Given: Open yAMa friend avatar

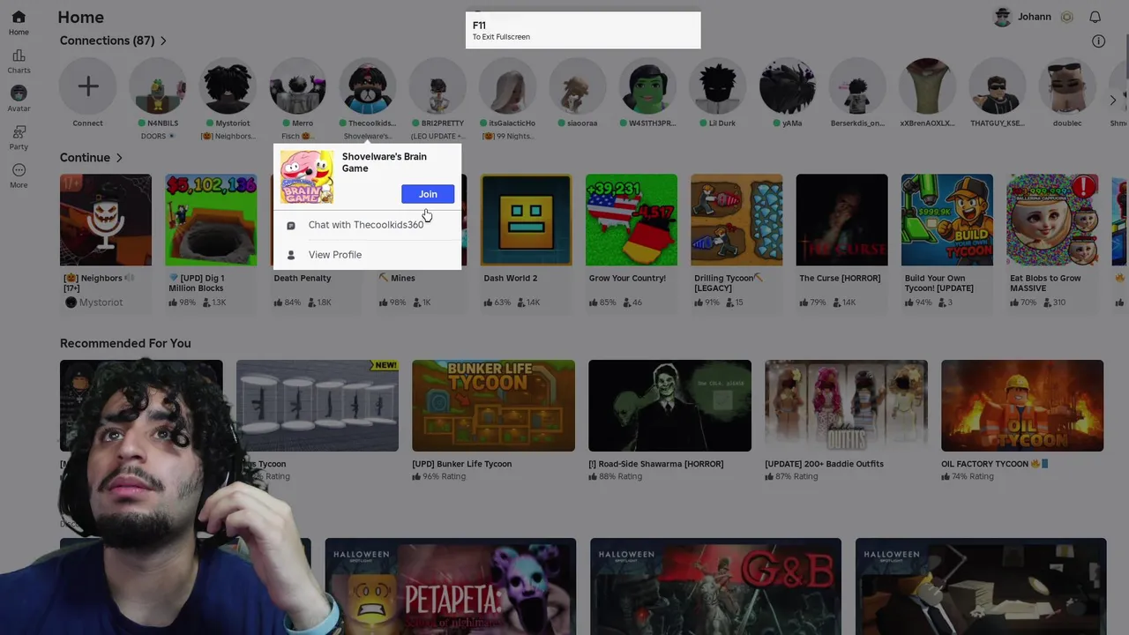Looking at the screenshot, I should tap(787, 86).
